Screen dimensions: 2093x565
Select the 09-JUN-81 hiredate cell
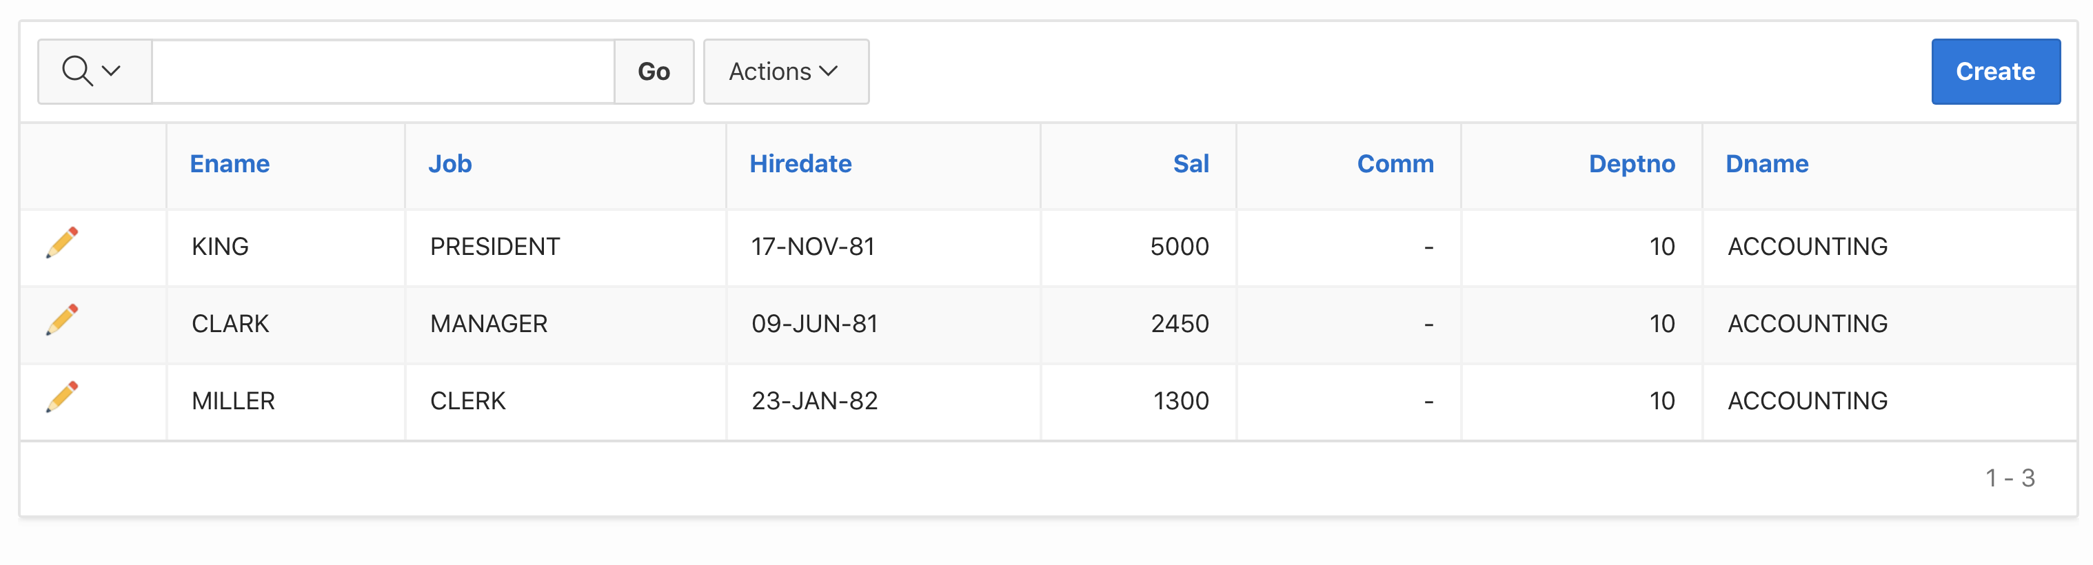click(x=814, y=324)
